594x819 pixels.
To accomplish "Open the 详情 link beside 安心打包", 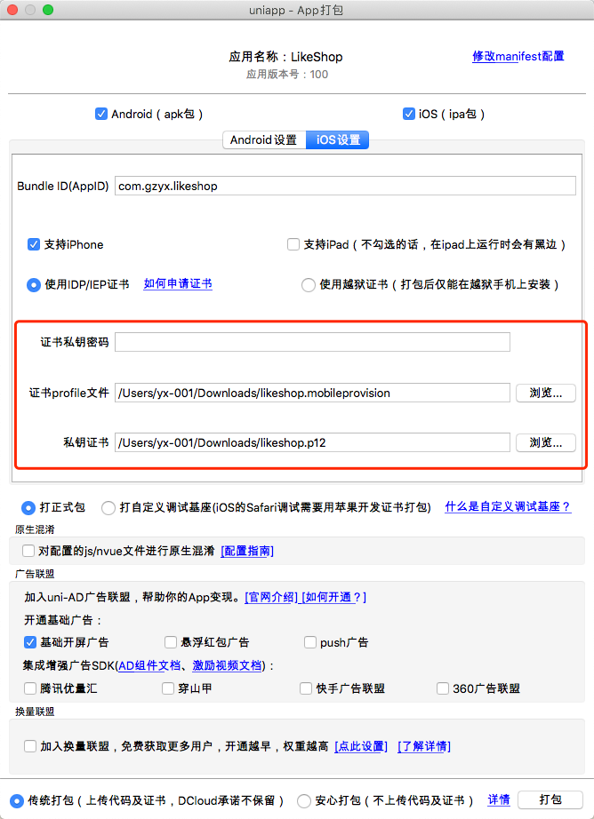I will [499, 799].
